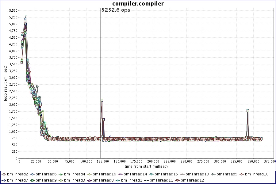Click the bmThread2 legend marker icon
The width and height of the screenshot is (276, 184).
(x=4, y=174)
